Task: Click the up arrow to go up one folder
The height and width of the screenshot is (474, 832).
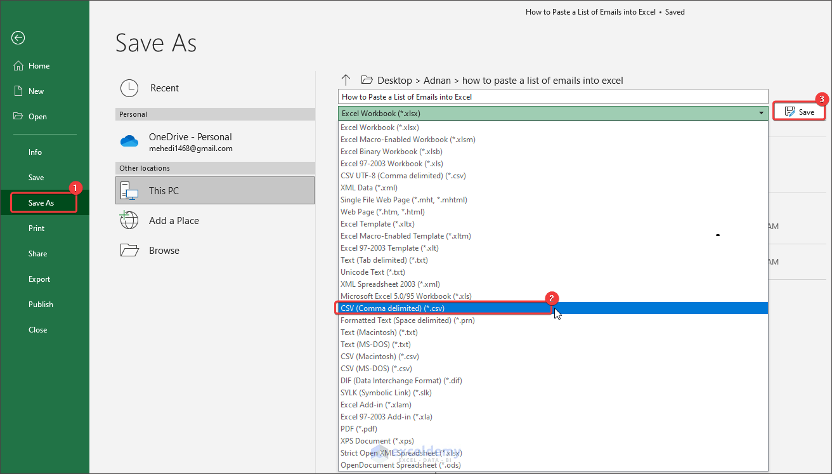Action: coord(346,80)
